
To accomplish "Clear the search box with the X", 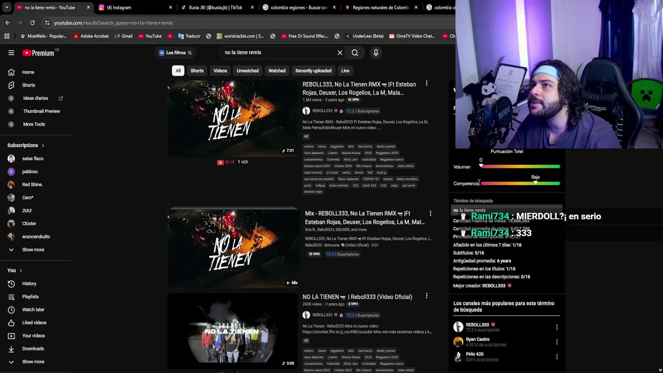I will (x=340, y=52).
